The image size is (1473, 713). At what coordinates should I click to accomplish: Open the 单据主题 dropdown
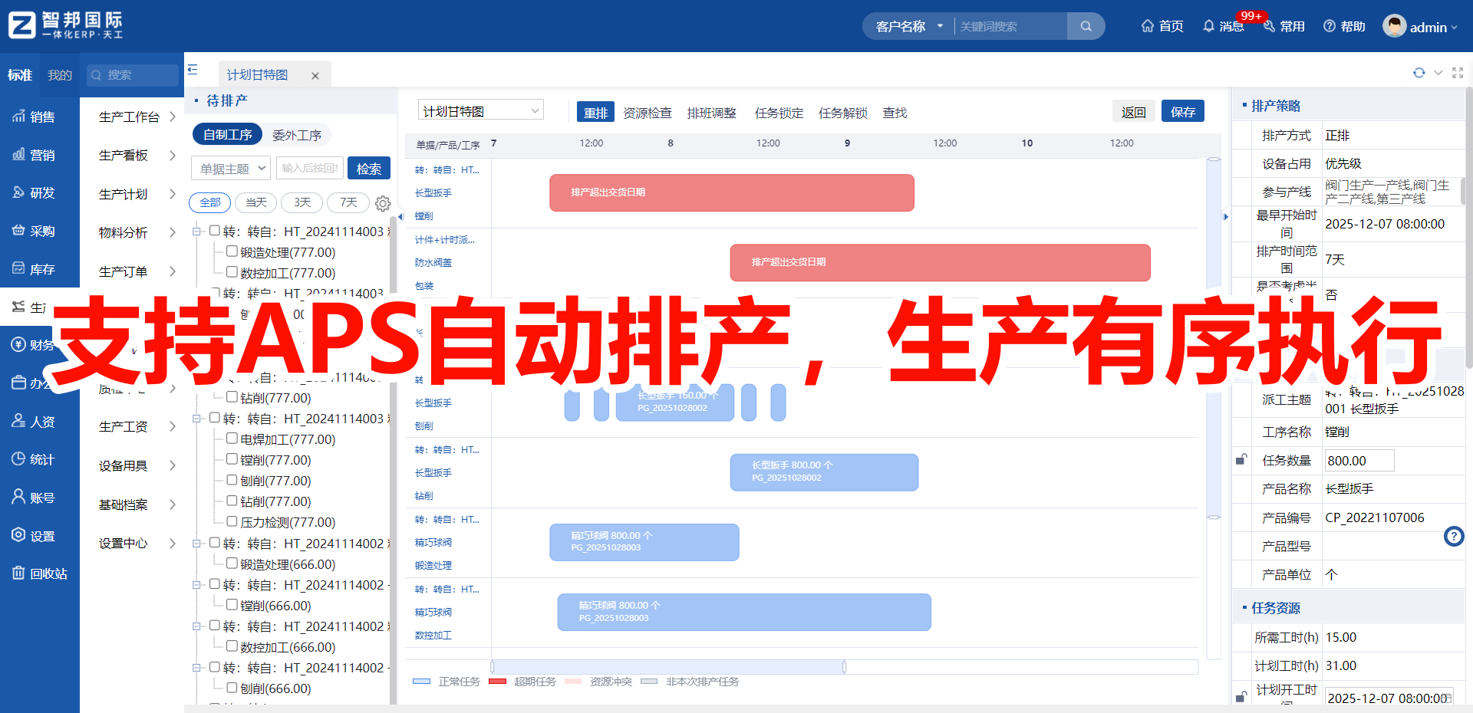[232, 168]
